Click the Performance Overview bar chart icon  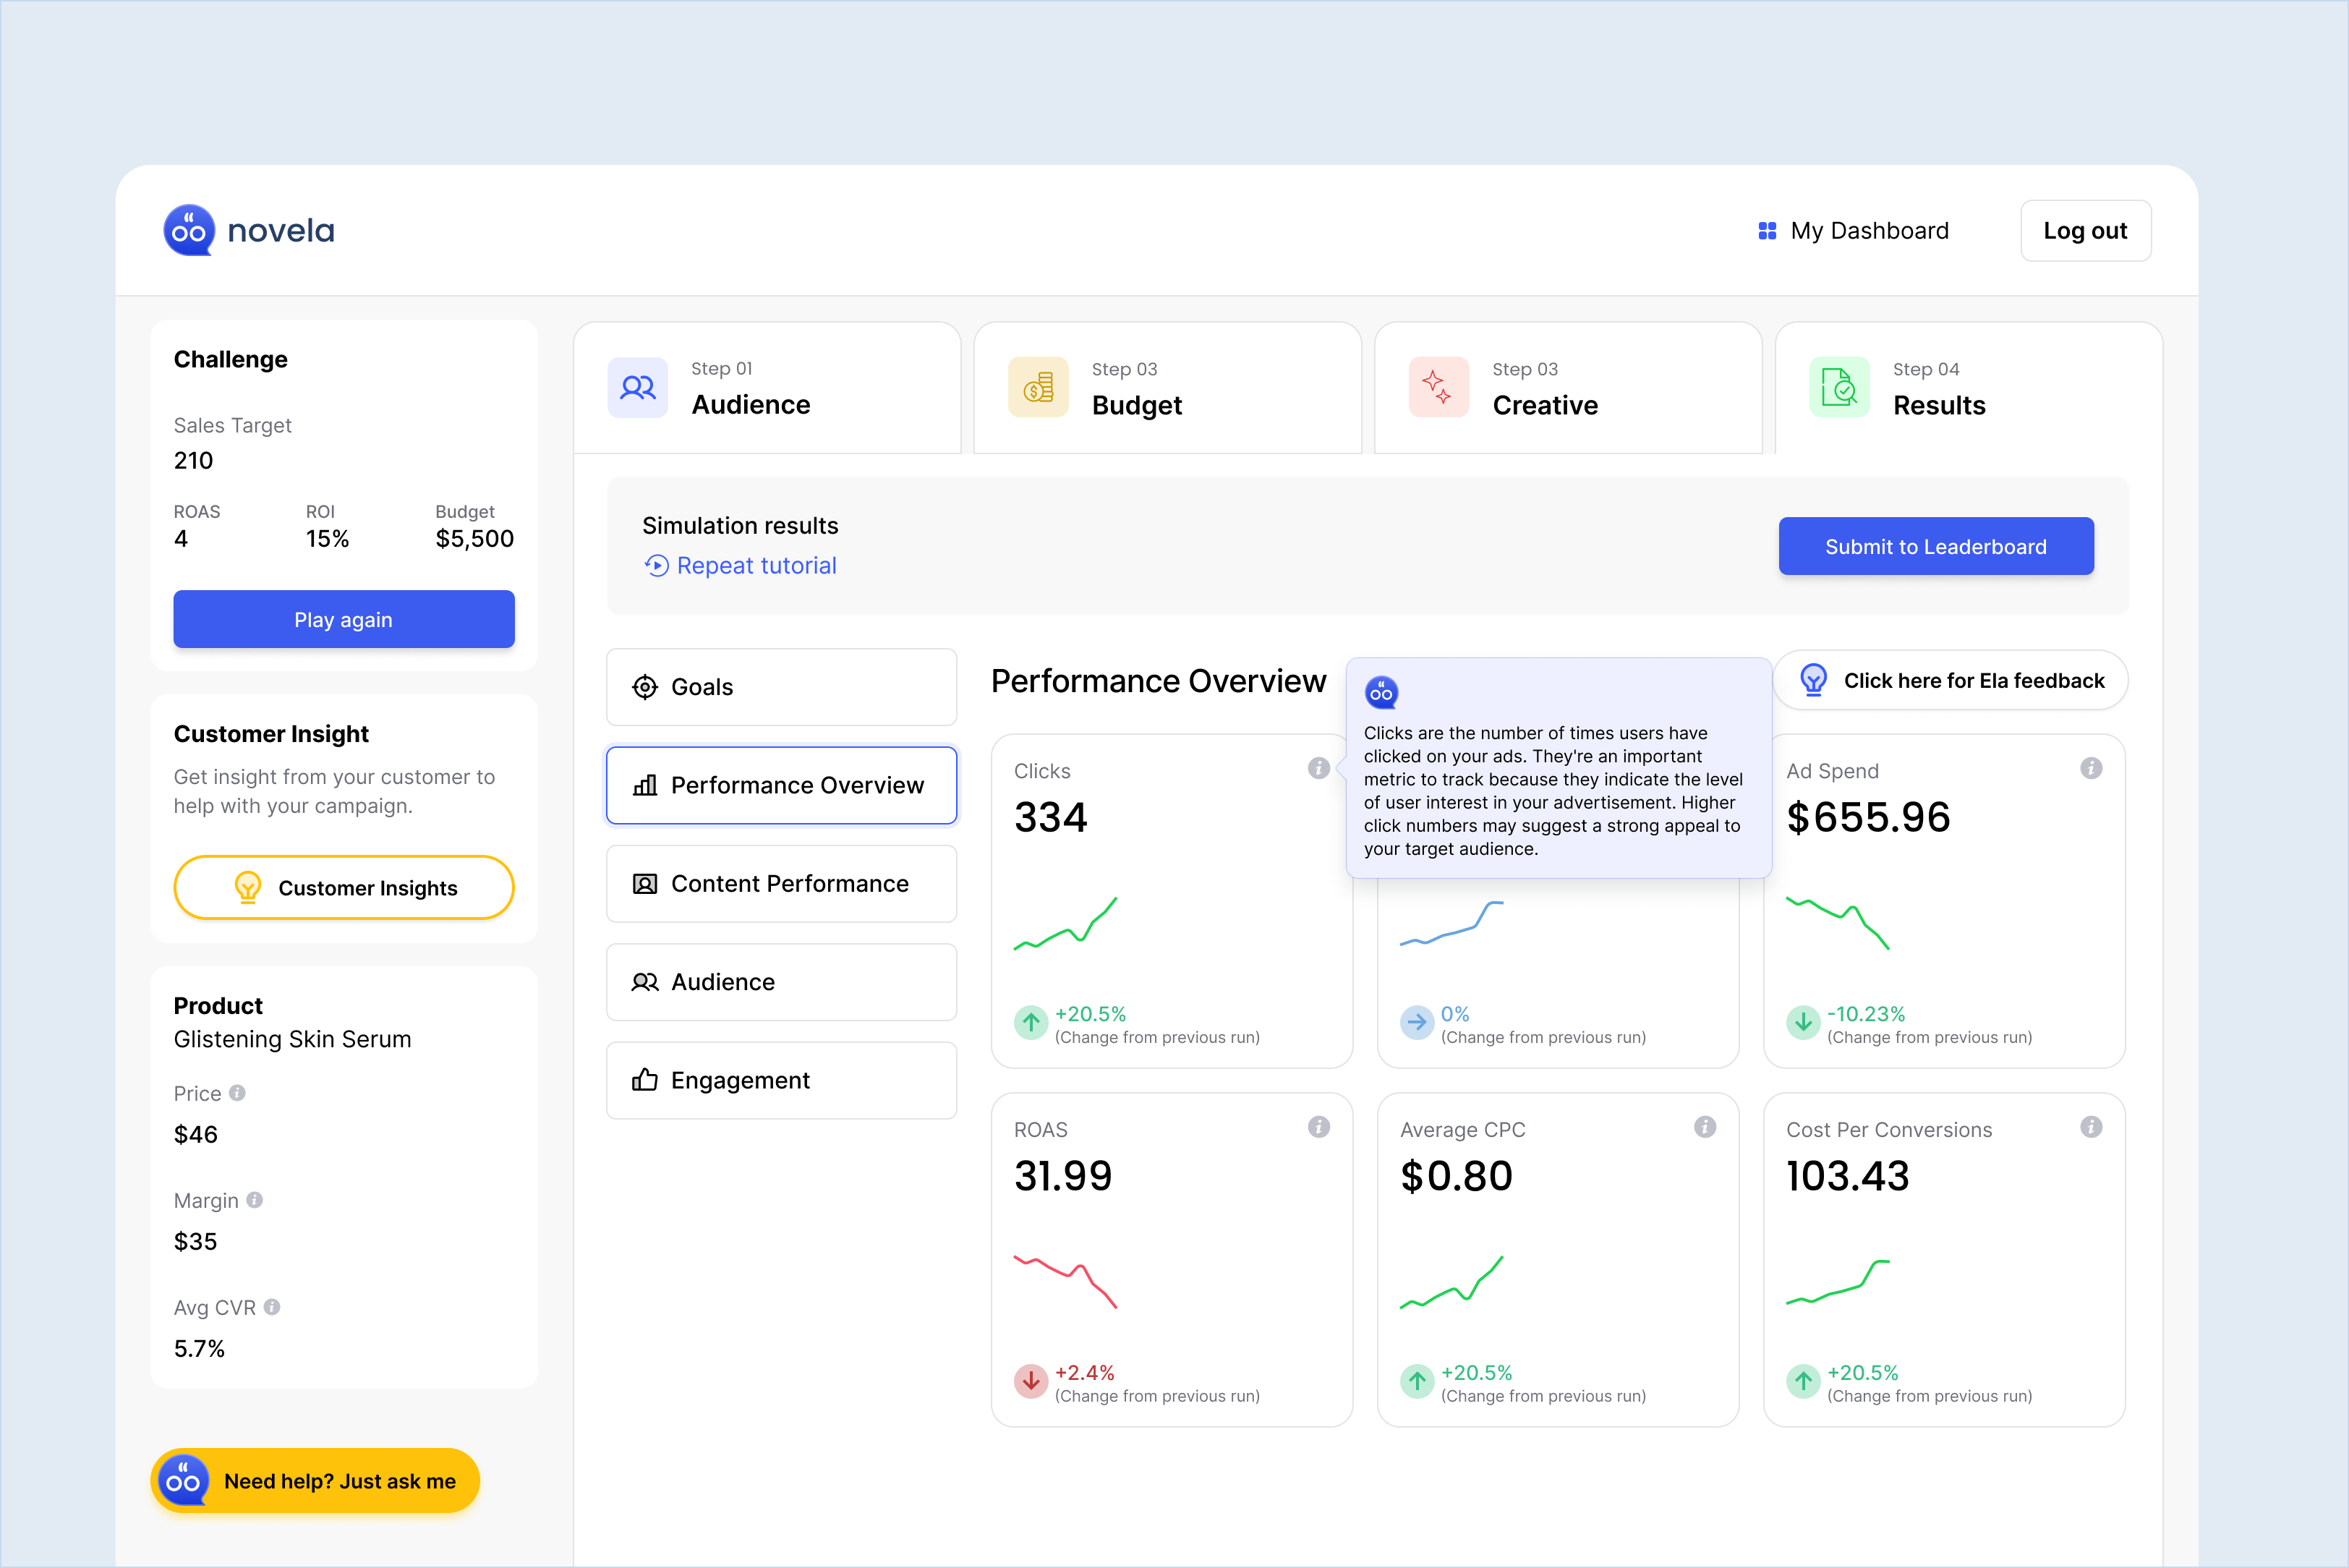click(x=645, y=786)
